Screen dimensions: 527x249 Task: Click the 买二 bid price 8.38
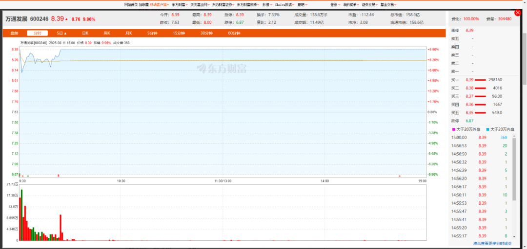(x=469, y=88)
